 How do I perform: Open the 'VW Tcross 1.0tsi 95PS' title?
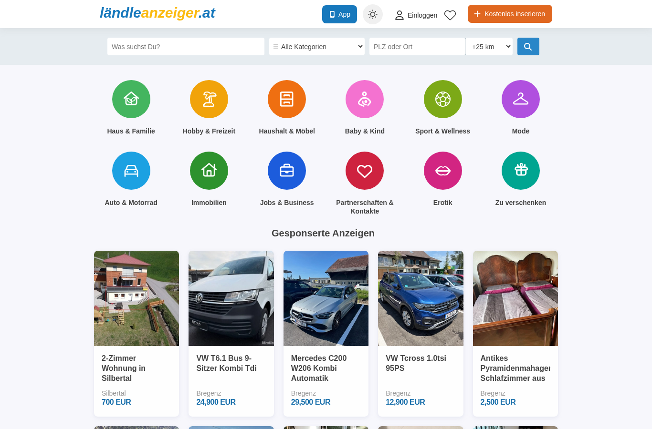tap(416, 363)
